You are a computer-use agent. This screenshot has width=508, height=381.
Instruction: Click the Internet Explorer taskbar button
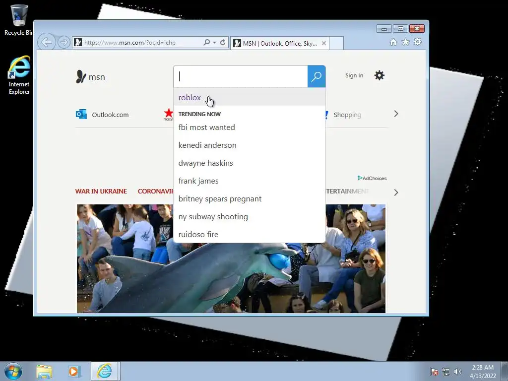click(x=104, y=371)
